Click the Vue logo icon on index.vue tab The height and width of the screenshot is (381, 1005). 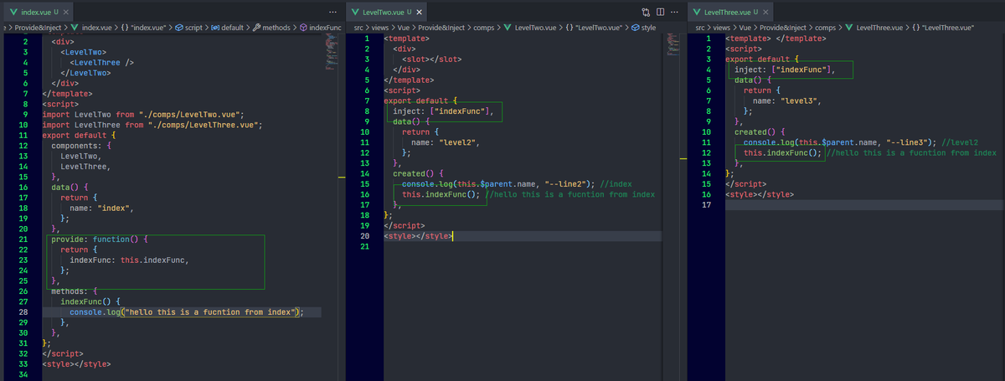click(x=13, y=12)
